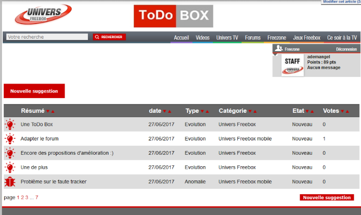
Task: Go to page 2
Action: 22,198
